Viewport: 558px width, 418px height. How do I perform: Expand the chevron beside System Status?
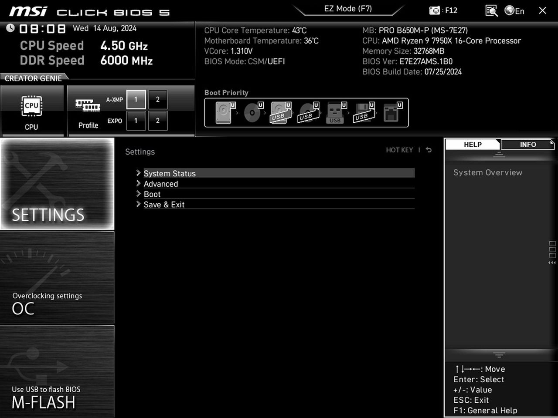point(138,173)
